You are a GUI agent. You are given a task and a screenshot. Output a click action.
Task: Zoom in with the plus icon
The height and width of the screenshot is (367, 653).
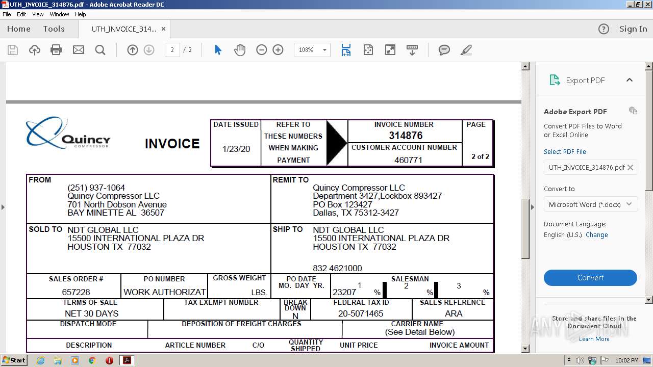278,50
